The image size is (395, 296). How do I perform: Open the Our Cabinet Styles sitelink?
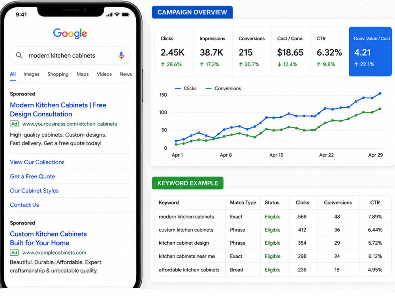[x=34, y=191]
